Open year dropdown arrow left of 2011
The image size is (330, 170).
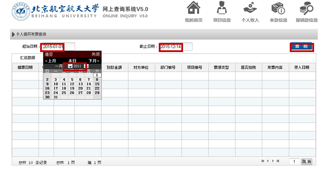[70, 66]
